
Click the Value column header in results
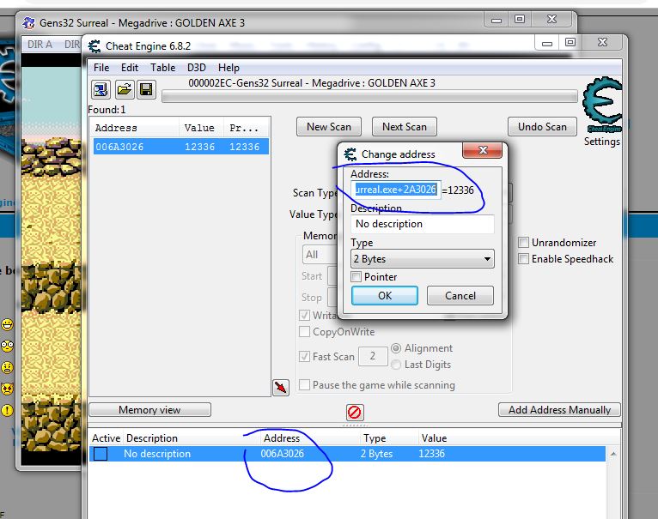pyautogui.click(x=201, y=128)
